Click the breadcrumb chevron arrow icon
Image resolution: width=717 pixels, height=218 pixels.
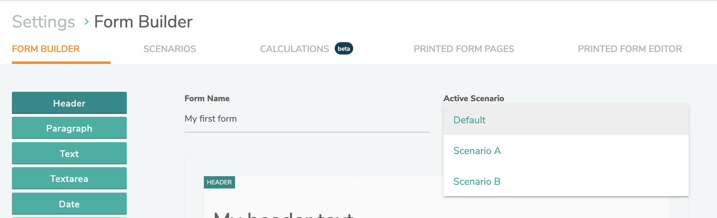87,21
